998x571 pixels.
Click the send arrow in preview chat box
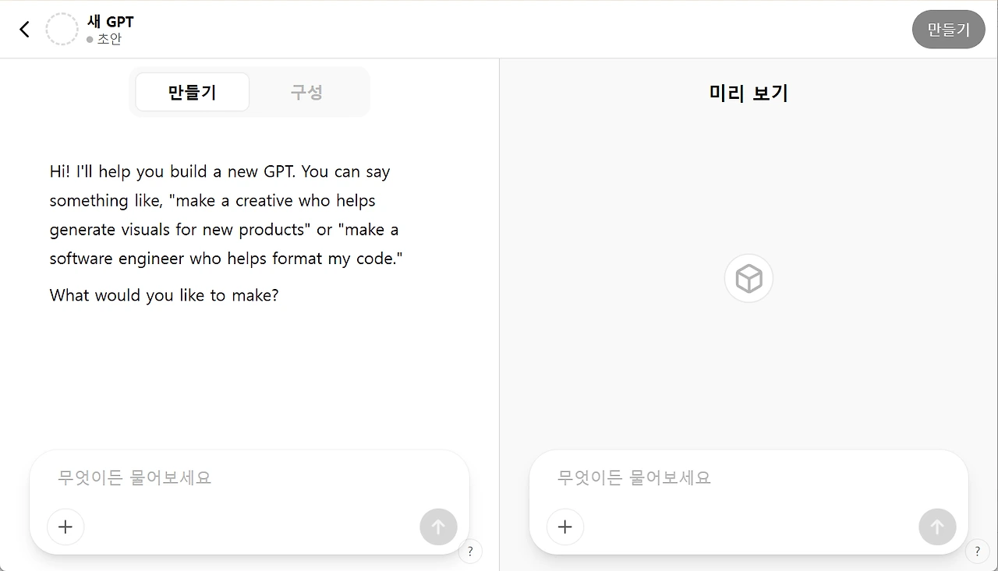click(937, 527)
